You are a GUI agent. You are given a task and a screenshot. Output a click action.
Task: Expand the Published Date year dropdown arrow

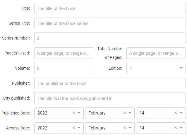click(79, 113)
